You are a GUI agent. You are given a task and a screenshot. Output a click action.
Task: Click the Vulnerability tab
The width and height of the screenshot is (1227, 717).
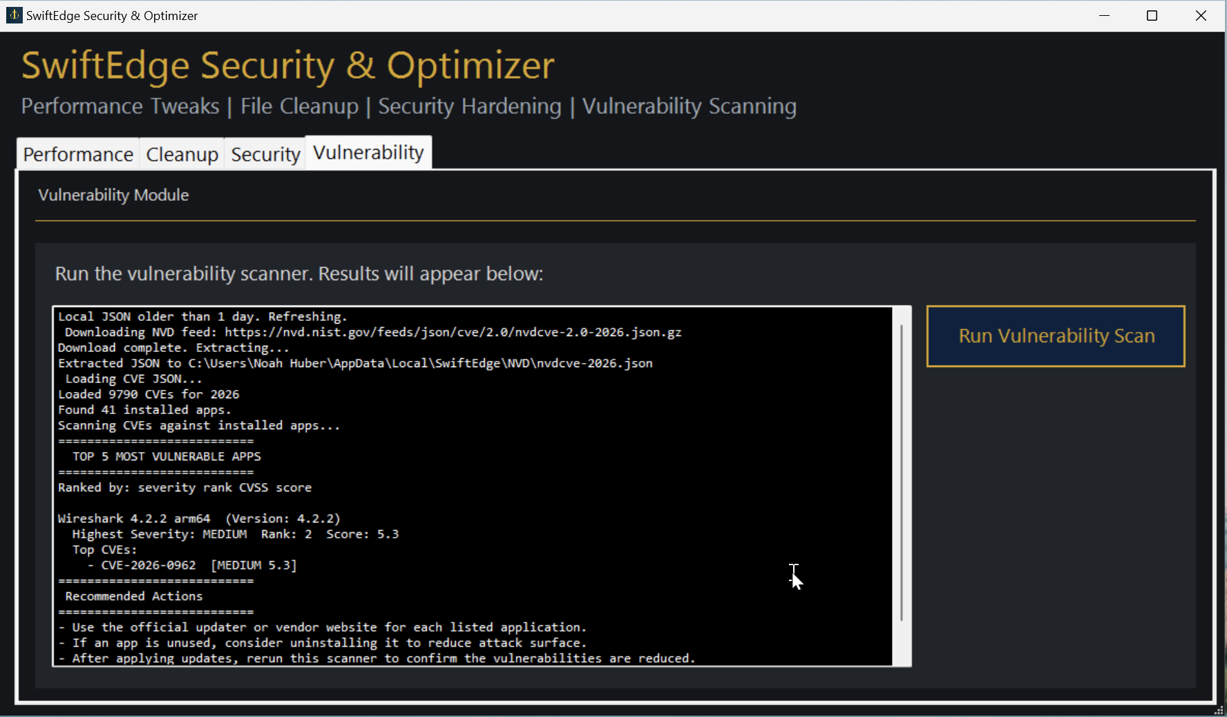368,153
